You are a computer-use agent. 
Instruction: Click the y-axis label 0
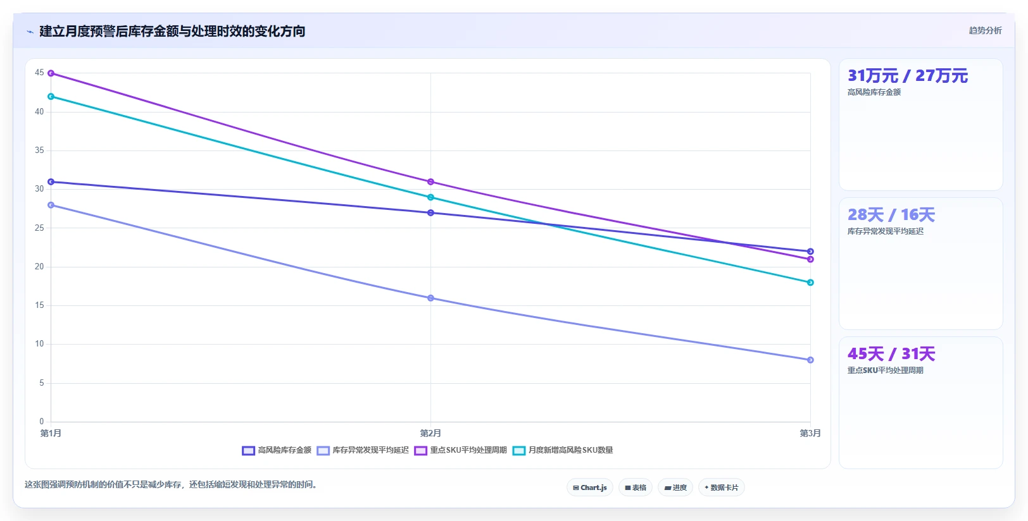click(42, 422)
